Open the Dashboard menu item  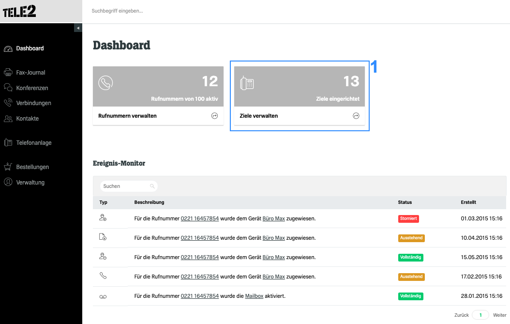[30, 48]
